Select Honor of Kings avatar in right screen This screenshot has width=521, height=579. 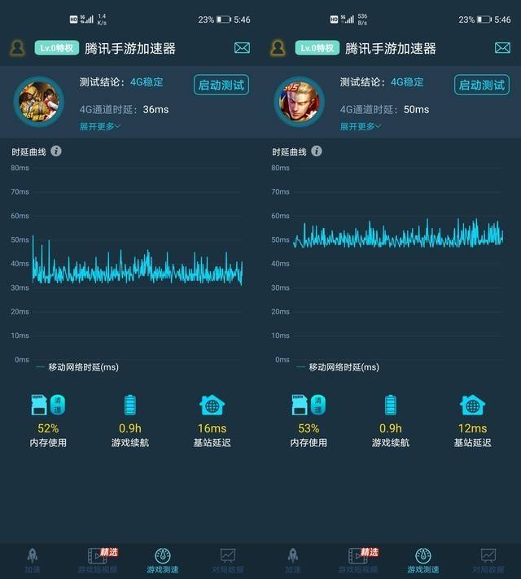(300, 102)
